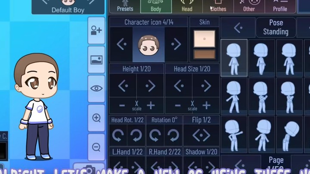The height and width of the screenshot is (174, 310).
Task: Open the background image picker icon
Action: (96, 60)
